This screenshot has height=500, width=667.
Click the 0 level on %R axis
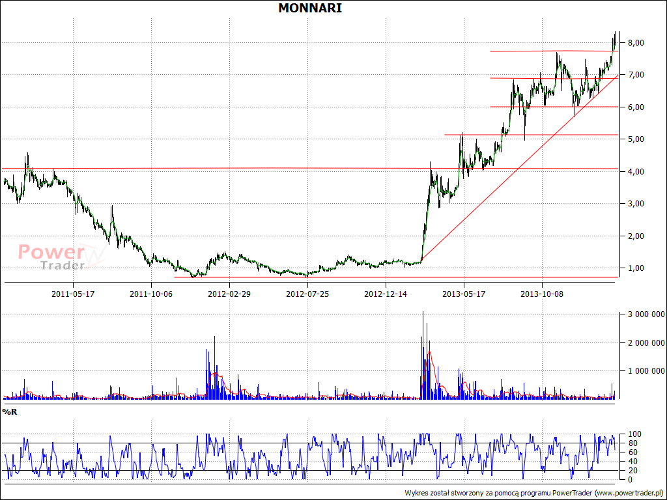(630, 480)
